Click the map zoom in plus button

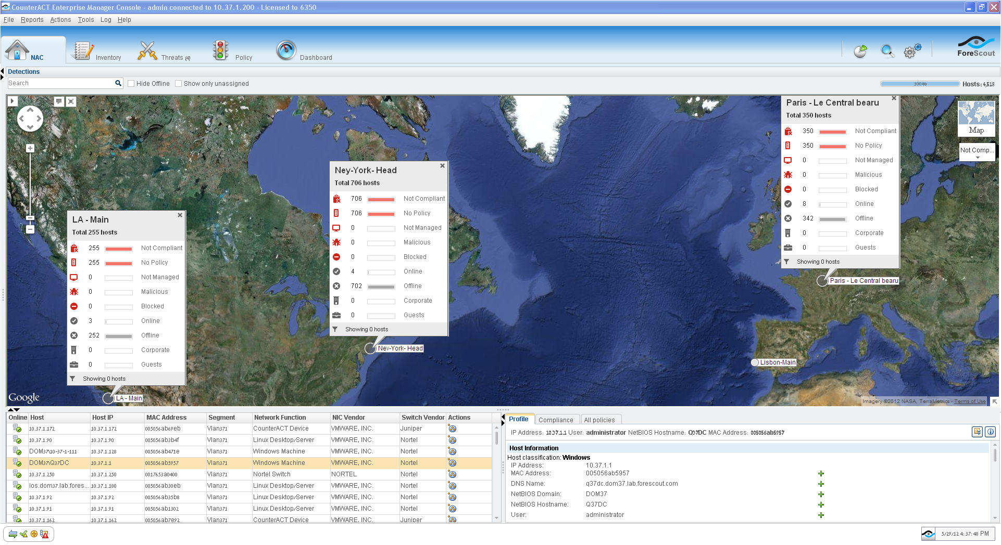click(x=30, y=148)
